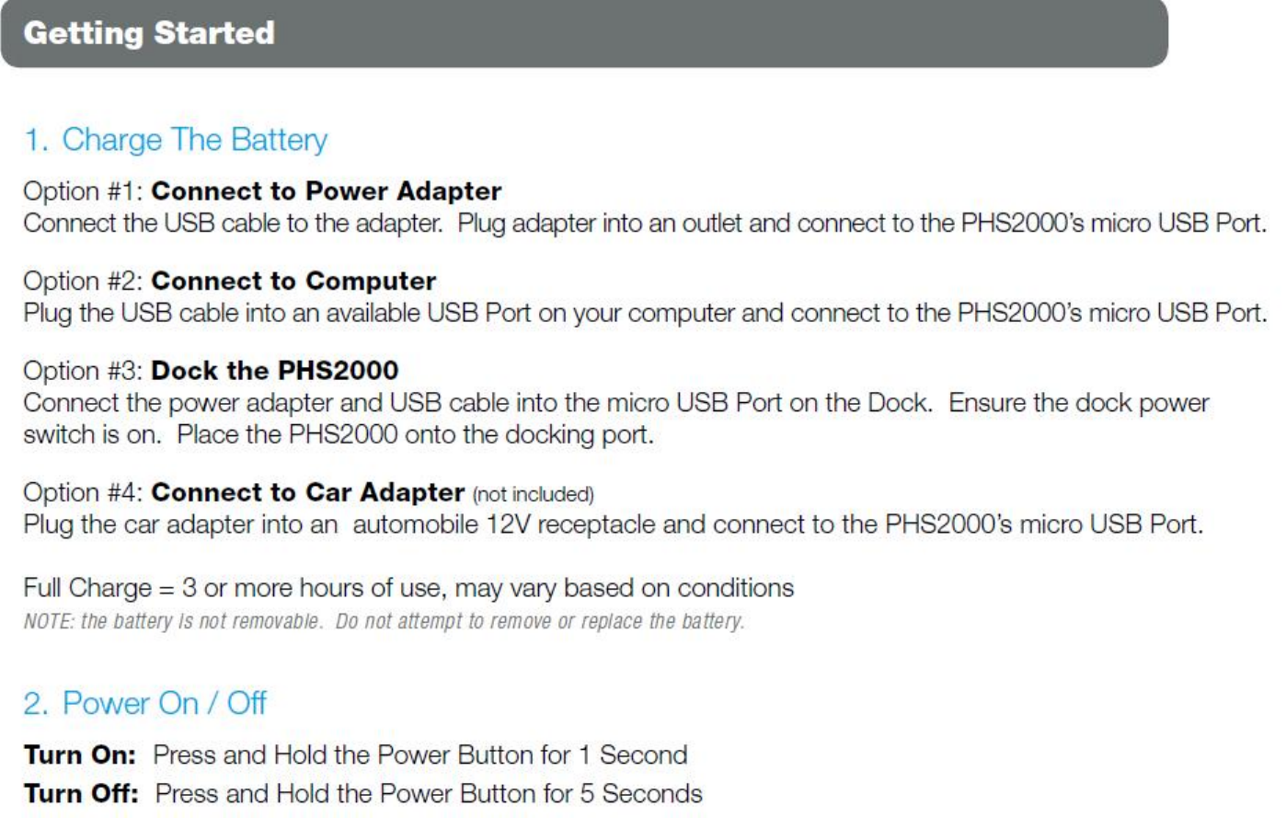
Task: Click the "Dock the PHS2000" bold title
Action: pos(275,371)
